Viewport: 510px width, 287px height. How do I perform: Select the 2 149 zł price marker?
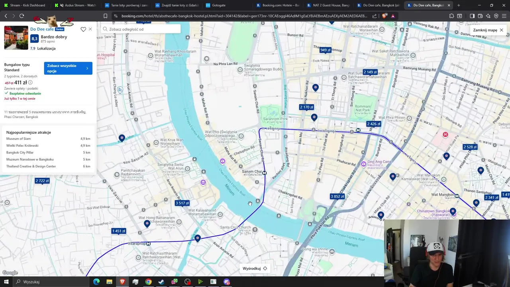pyautogui.click(x=370, y=72)
